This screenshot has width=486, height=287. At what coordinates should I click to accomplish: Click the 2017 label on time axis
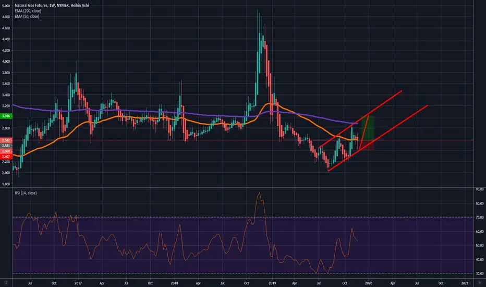click(78, 283)
